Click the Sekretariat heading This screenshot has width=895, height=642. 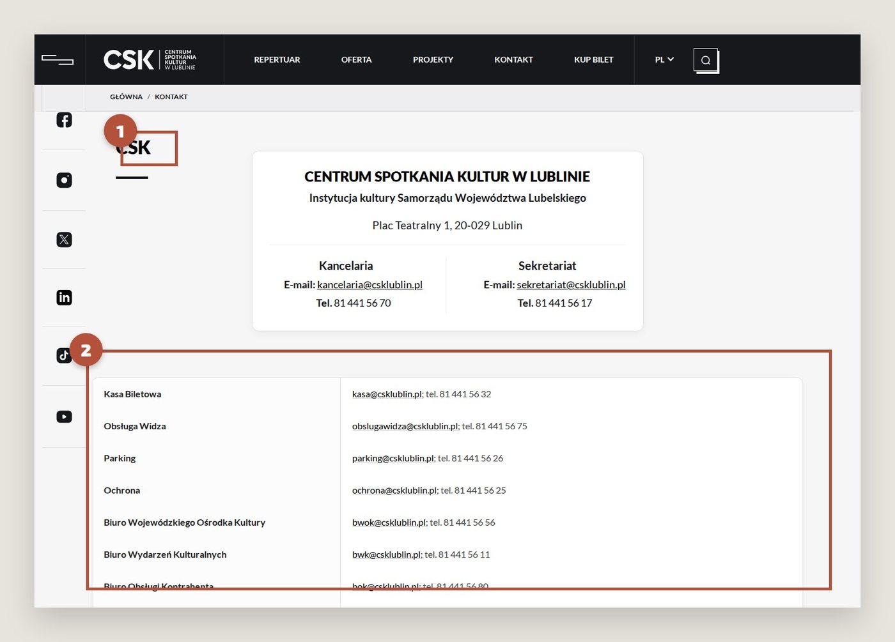[x=547, y=266]
